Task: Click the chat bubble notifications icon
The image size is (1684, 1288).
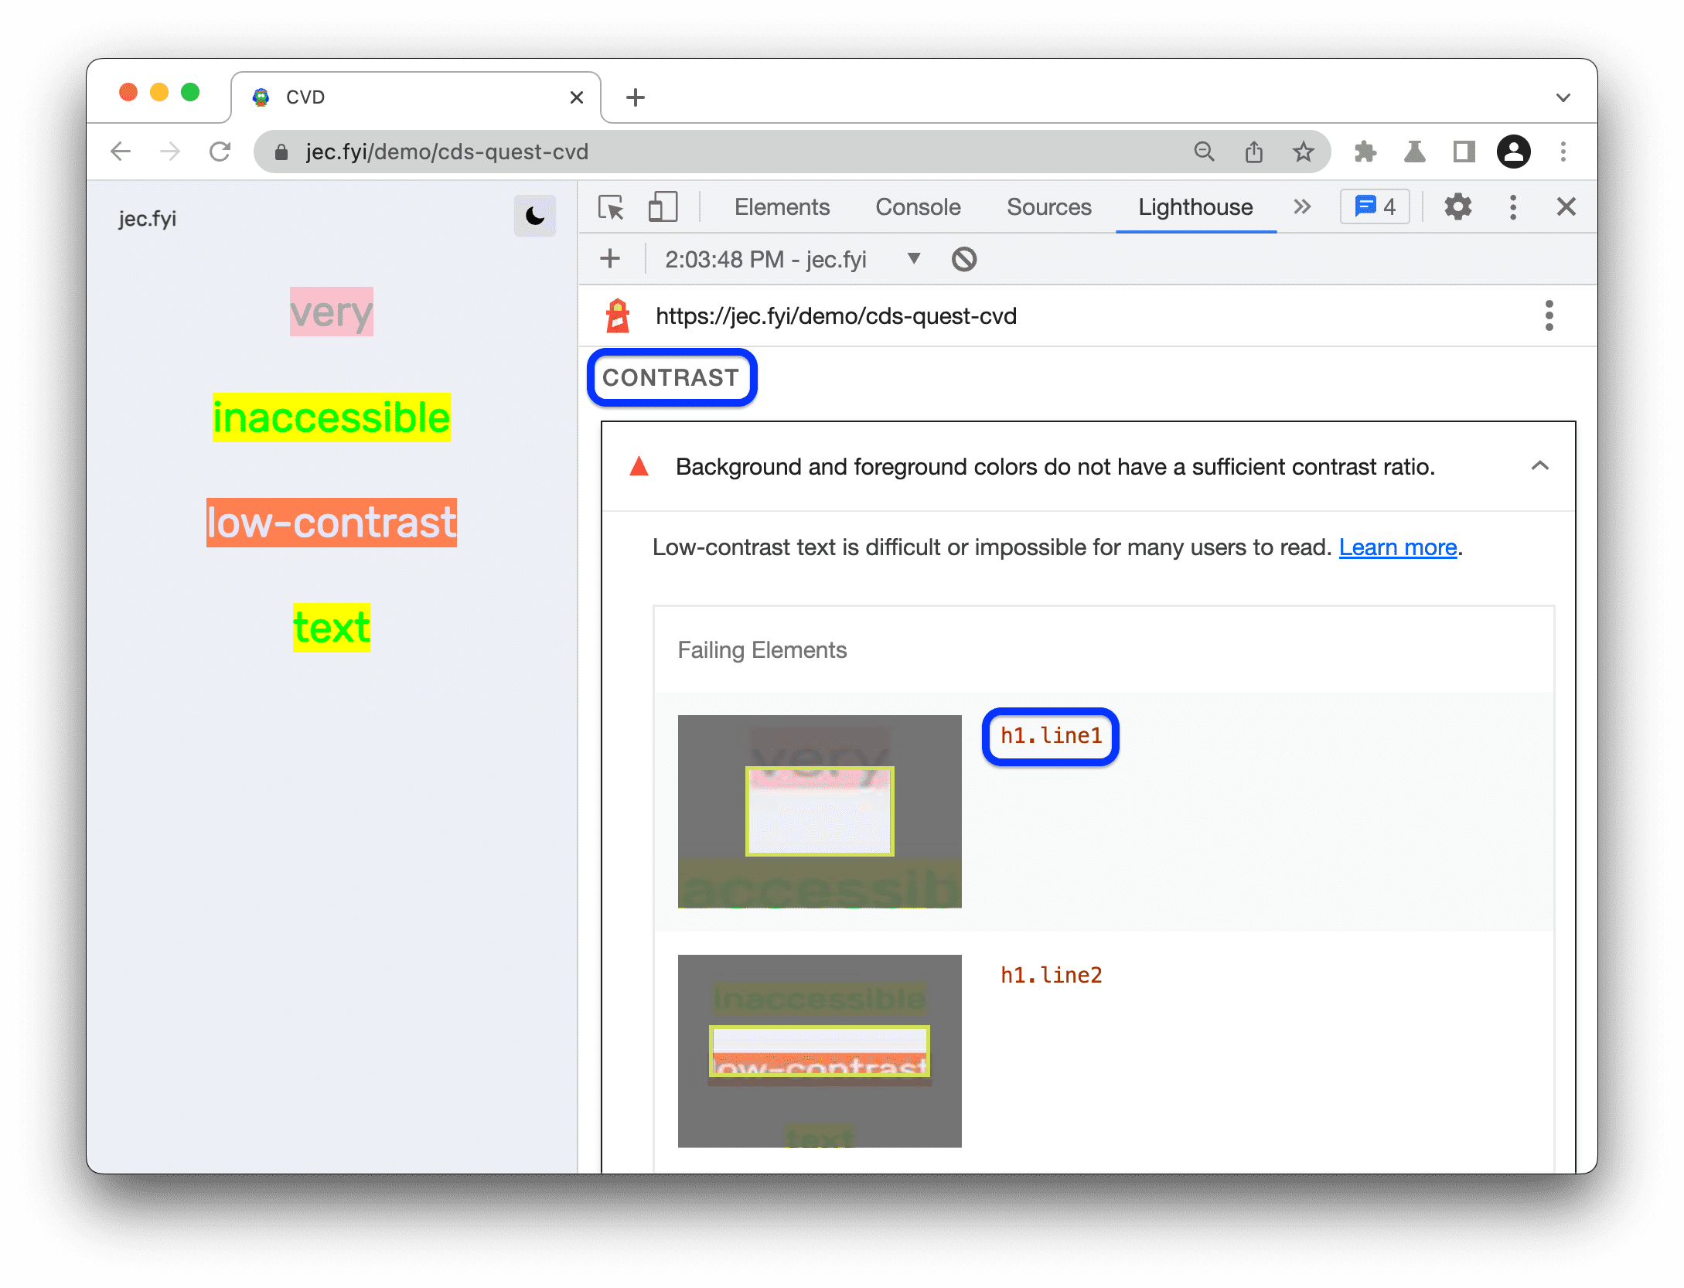Action: (1375, 207)
